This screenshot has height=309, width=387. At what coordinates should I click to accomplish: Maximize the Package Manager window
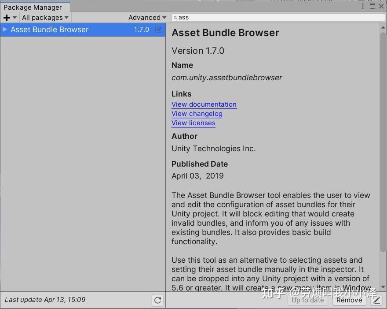372,6
